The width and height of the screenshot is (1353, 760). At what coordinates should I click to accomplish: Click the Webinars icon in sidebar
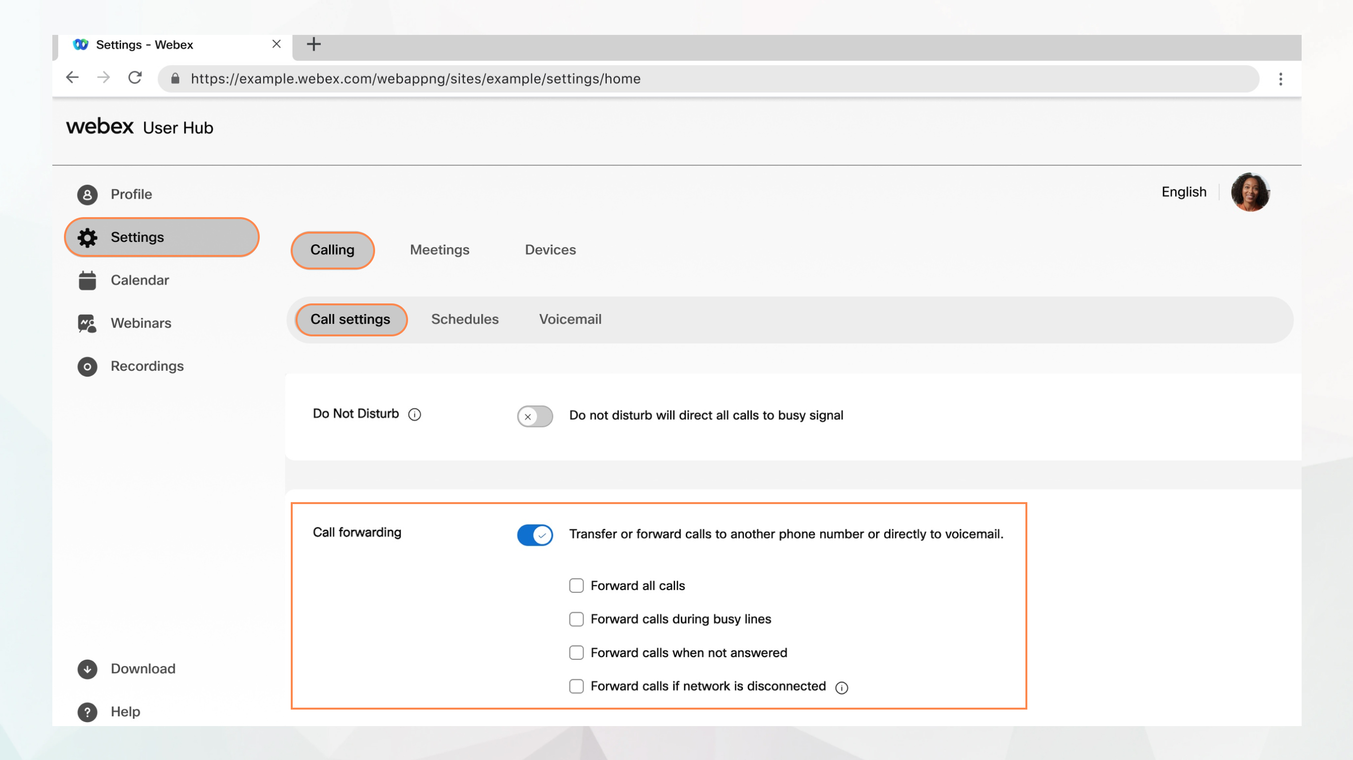(86, 322)
